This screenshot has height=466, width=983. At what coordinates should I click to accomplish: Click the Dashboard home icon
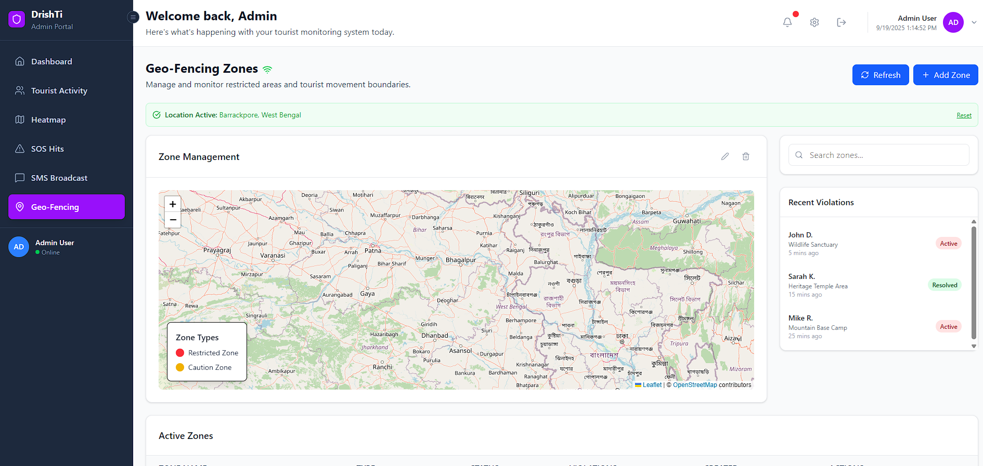(x=20, y=61)
